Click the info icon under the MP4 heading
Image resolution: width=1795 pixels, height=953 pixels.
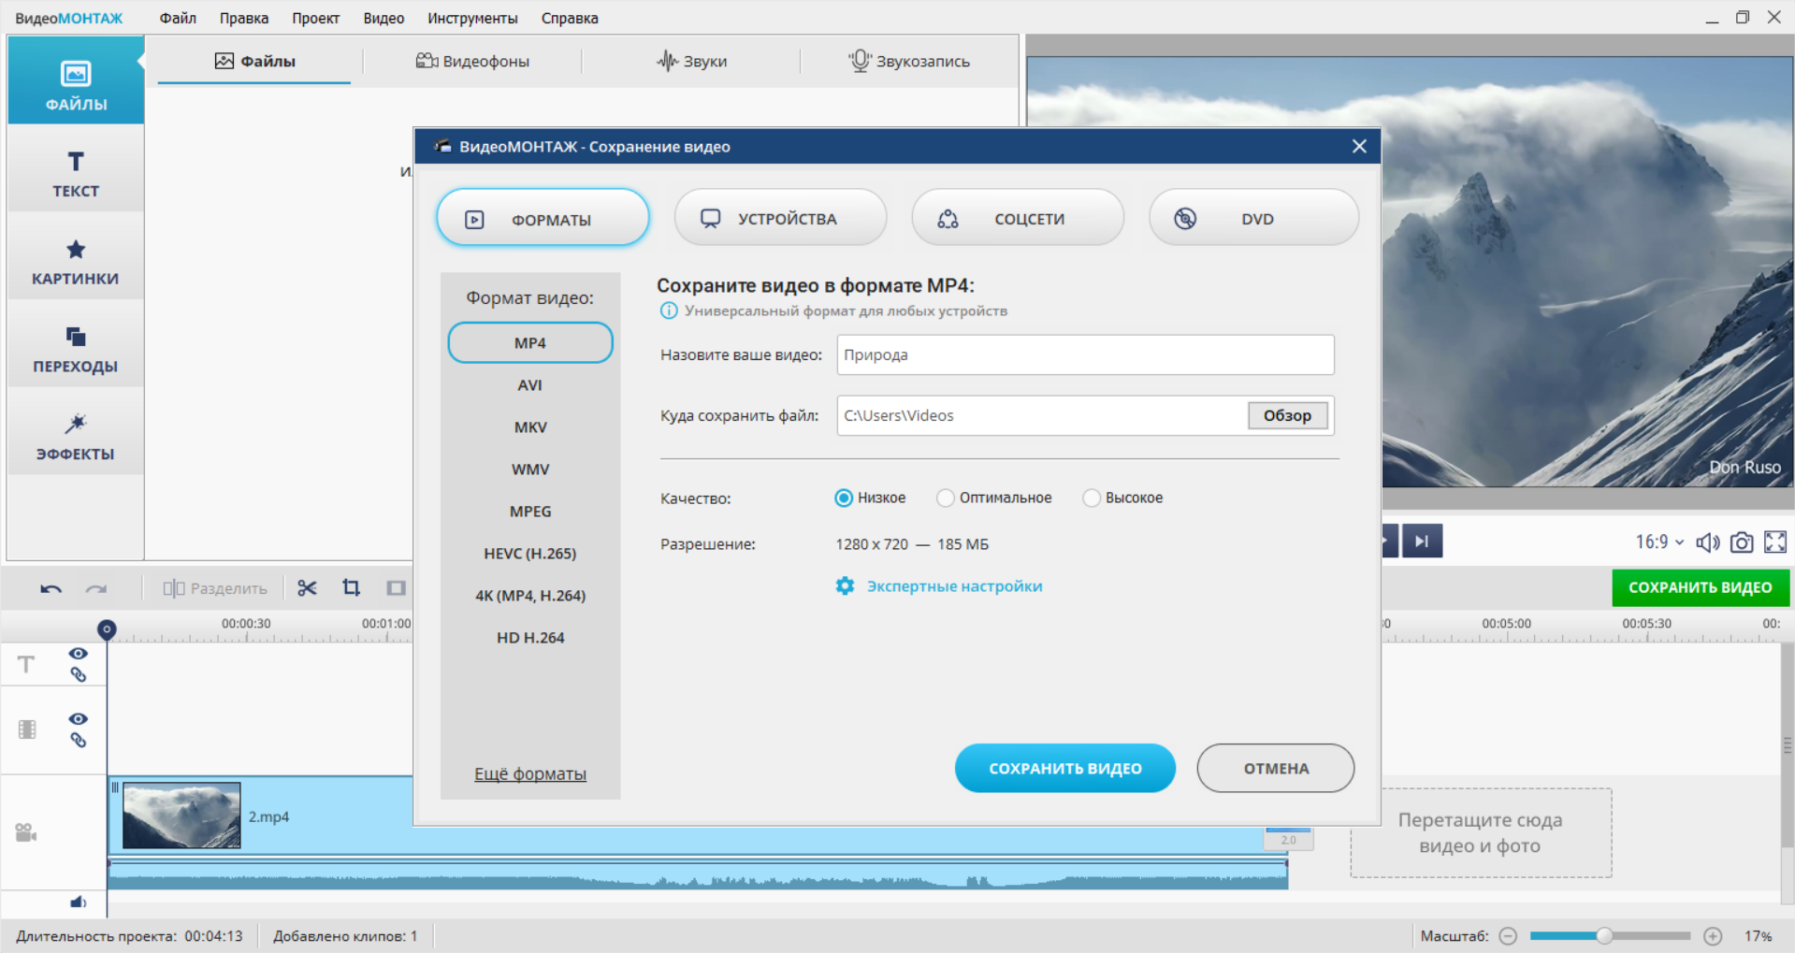[669, 310]
